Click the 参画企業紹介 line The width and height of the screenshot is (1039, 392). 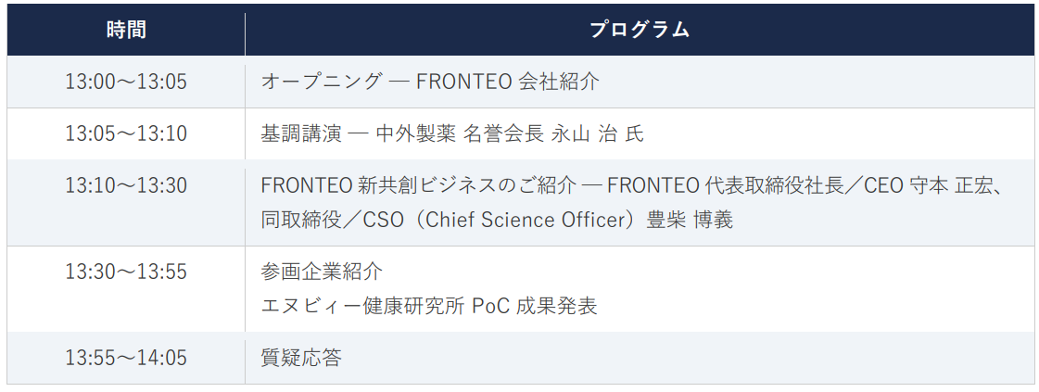coord(322,272)
